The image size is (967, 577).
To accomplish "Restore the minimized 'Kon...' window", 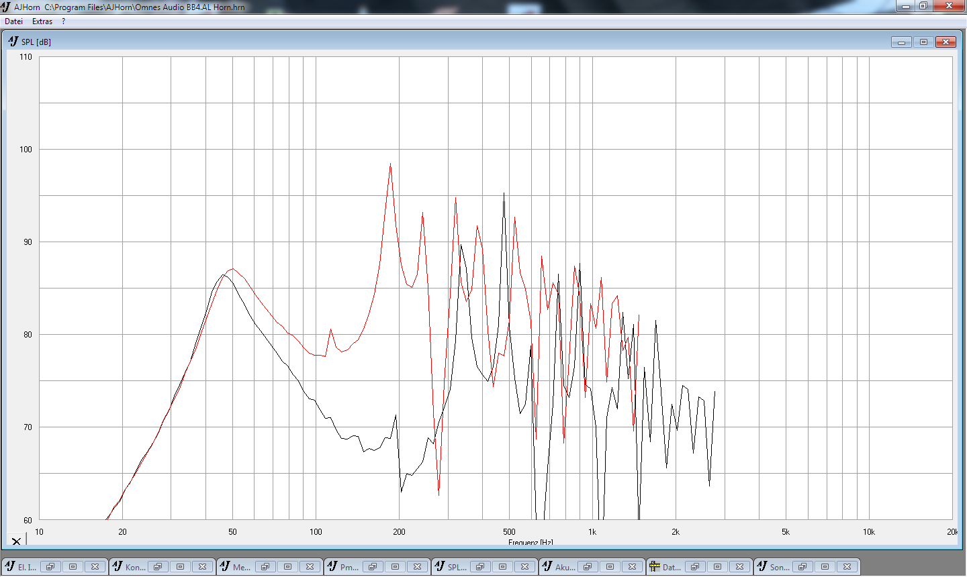I will (x=158, y=567).
